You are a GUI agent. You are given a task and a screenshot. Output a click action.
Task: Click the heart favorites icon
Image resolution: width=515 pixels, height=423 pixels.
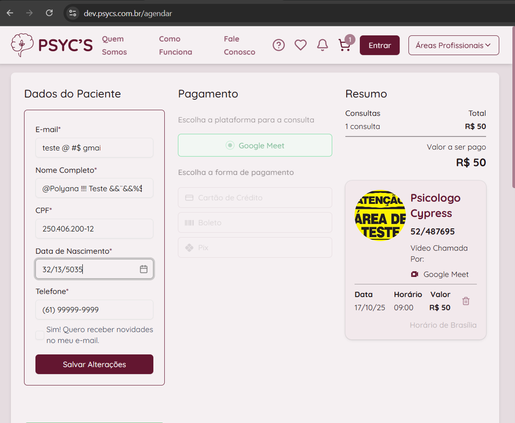(301, 45)
